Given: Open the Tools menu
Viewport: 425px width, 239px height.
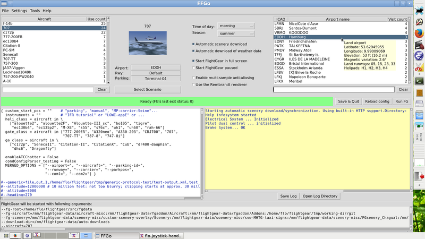Looking at the screenshot, I should pyautogui.click(x=35, y=11).
